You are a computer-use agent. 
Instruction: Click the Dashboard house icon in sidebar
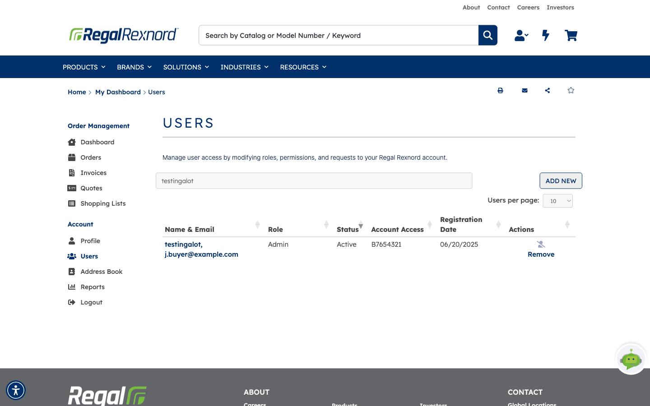72,142
